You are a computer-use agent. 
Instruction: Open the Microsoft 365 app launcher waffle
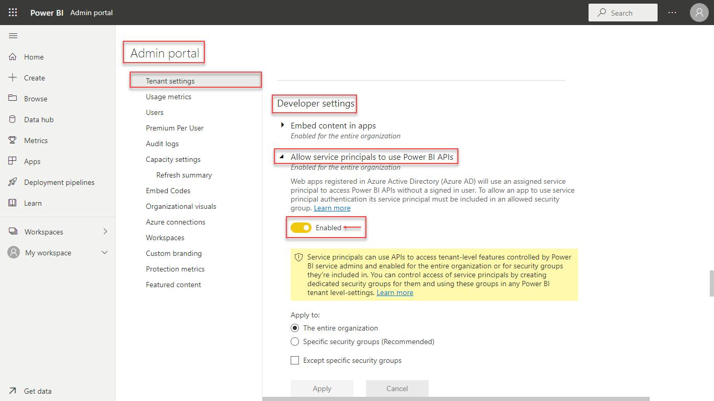point(13,13)
